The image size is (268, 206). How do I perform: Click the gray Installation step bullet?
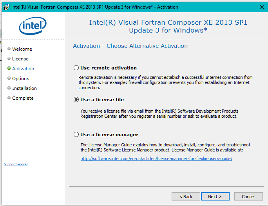tap(9, 88)
